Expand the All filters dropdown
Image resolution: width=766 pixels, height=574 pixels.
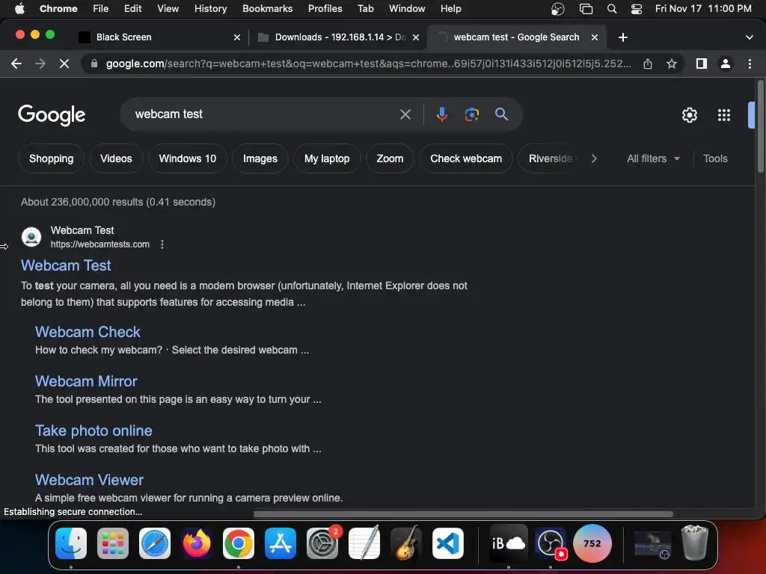tap(653, 158)
